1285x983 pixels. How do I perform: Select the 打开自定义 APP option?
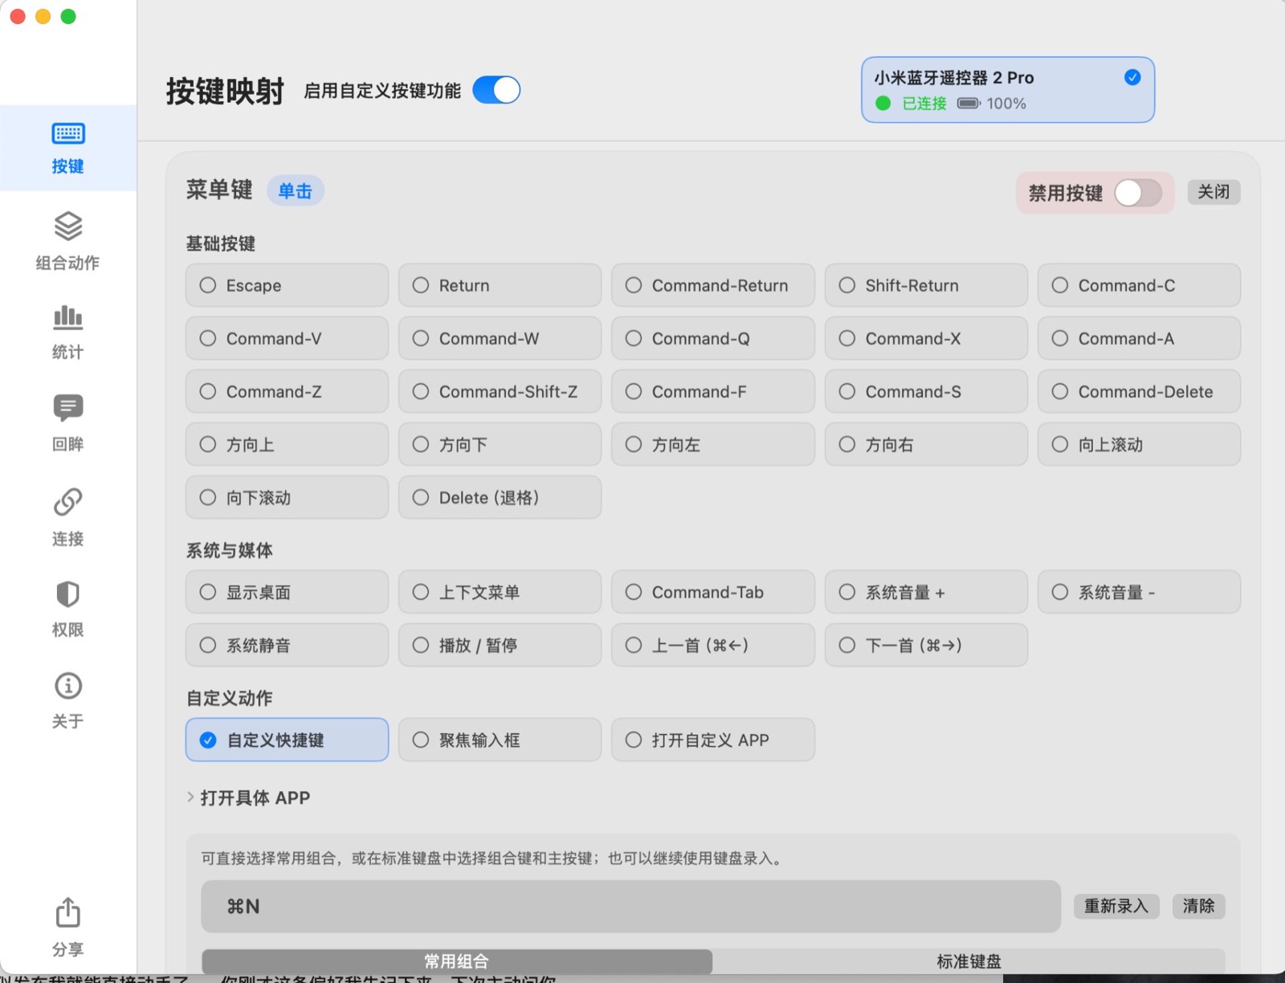[x=713, y=740]
